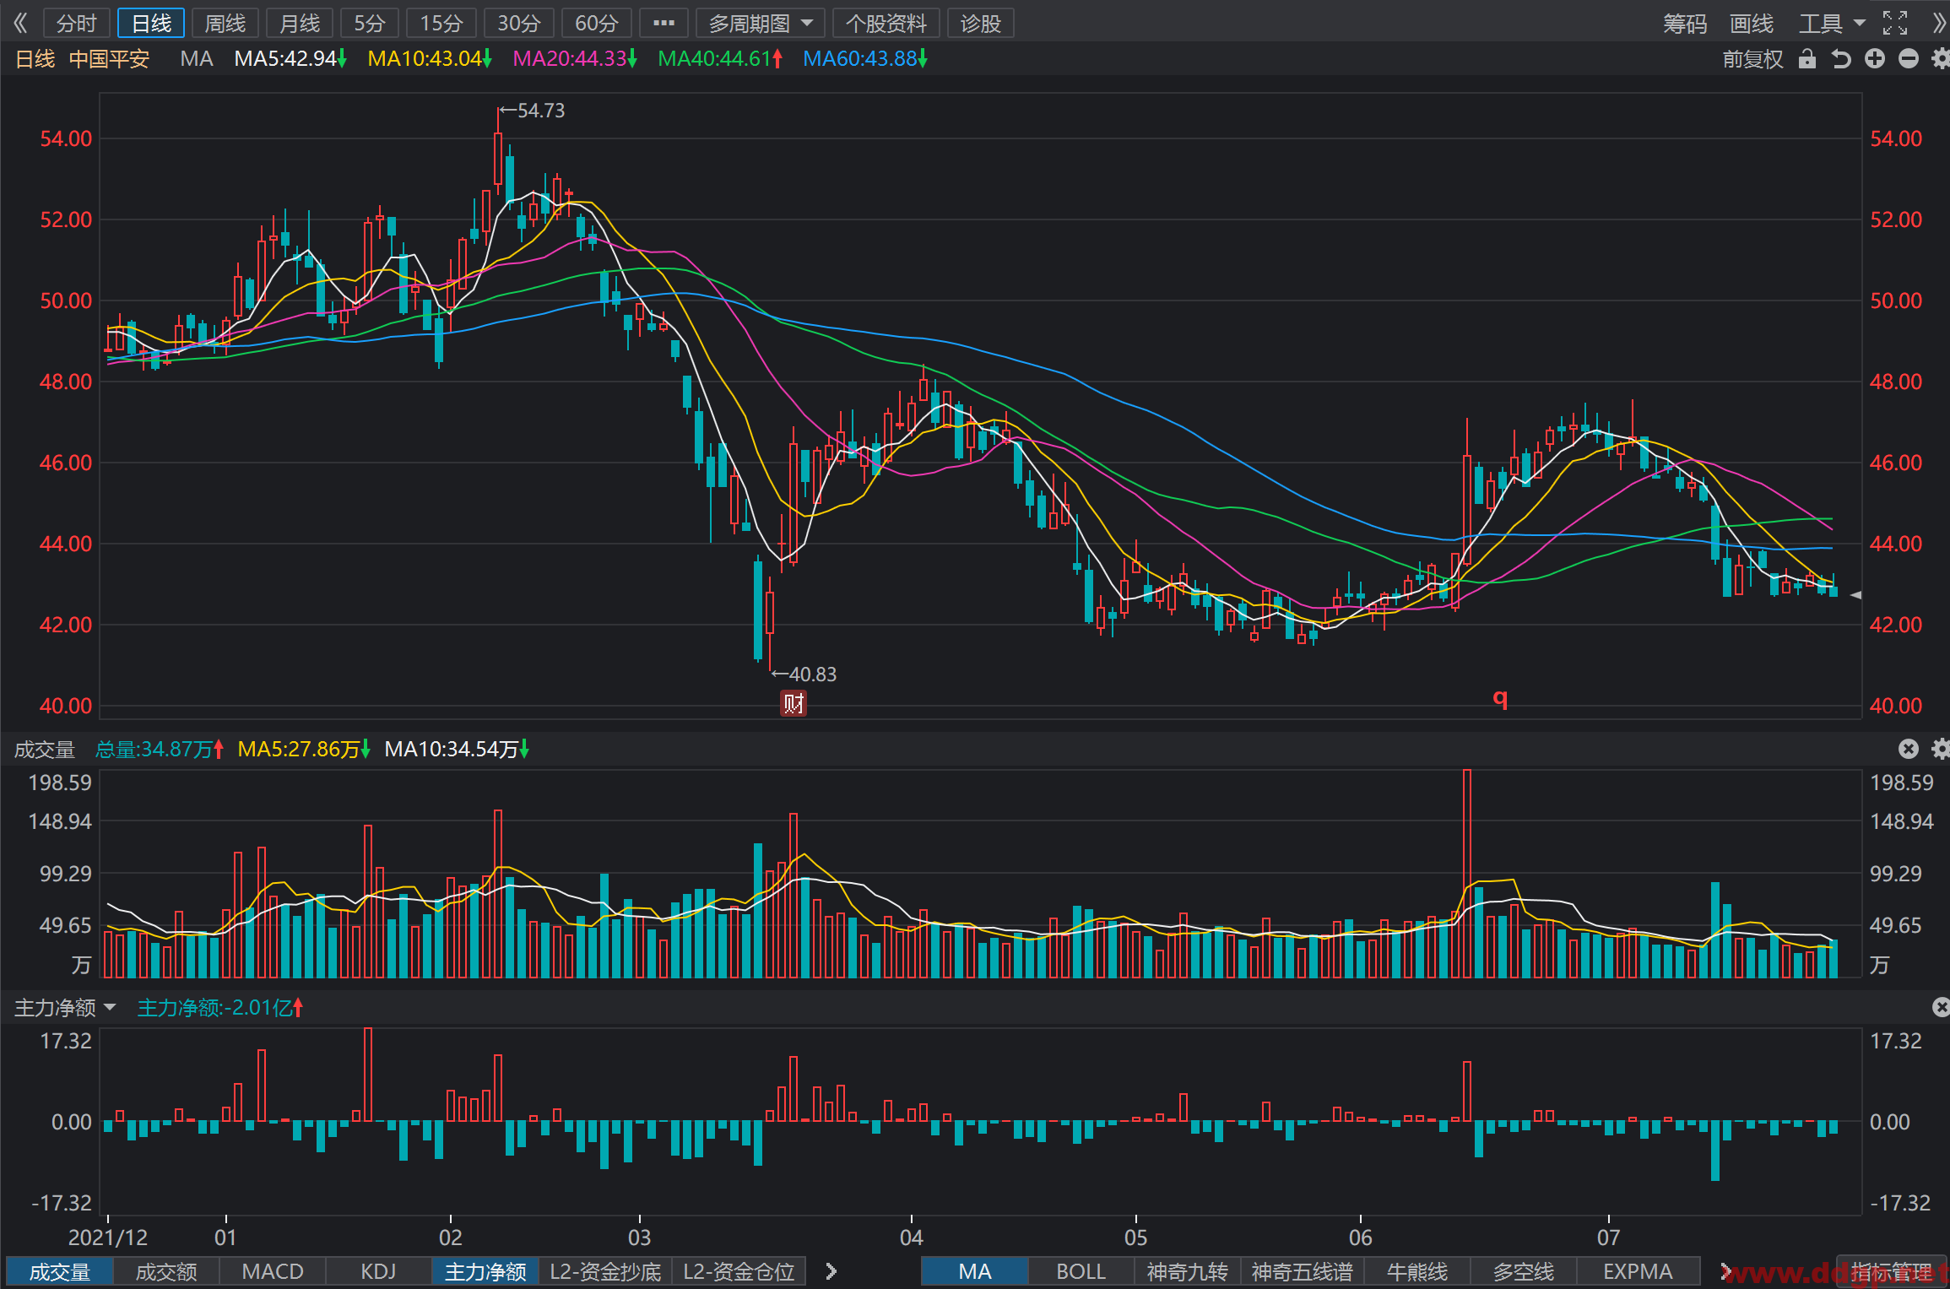
Task: Expand 工具 tools dropdown
Action: [1831, 23]
